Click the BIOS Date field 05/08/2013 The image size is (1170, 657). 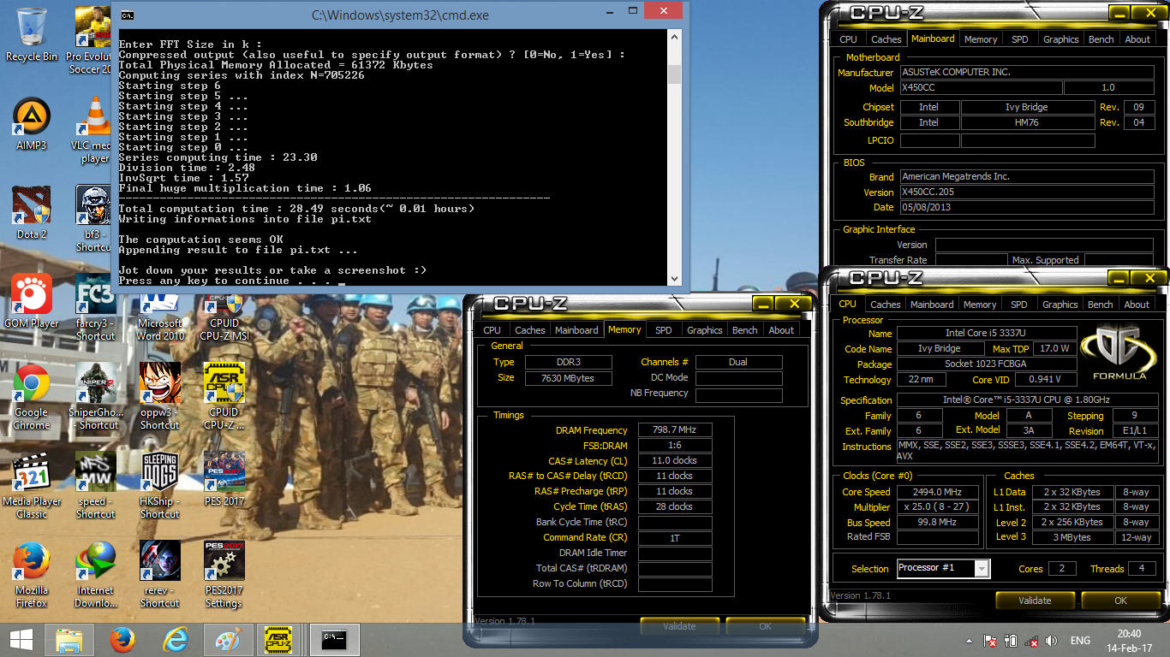point(1027,207)
